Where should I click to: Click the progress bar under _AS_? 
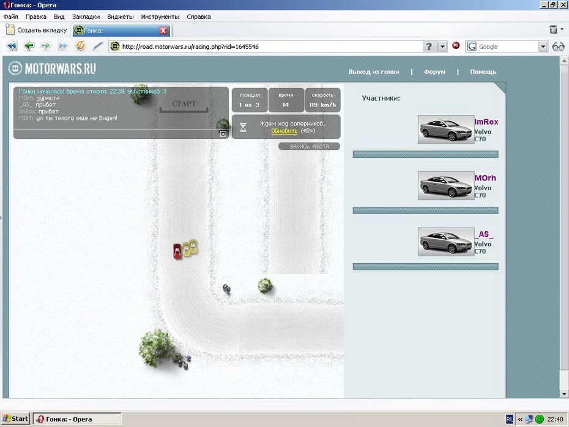tap(425, 267)
